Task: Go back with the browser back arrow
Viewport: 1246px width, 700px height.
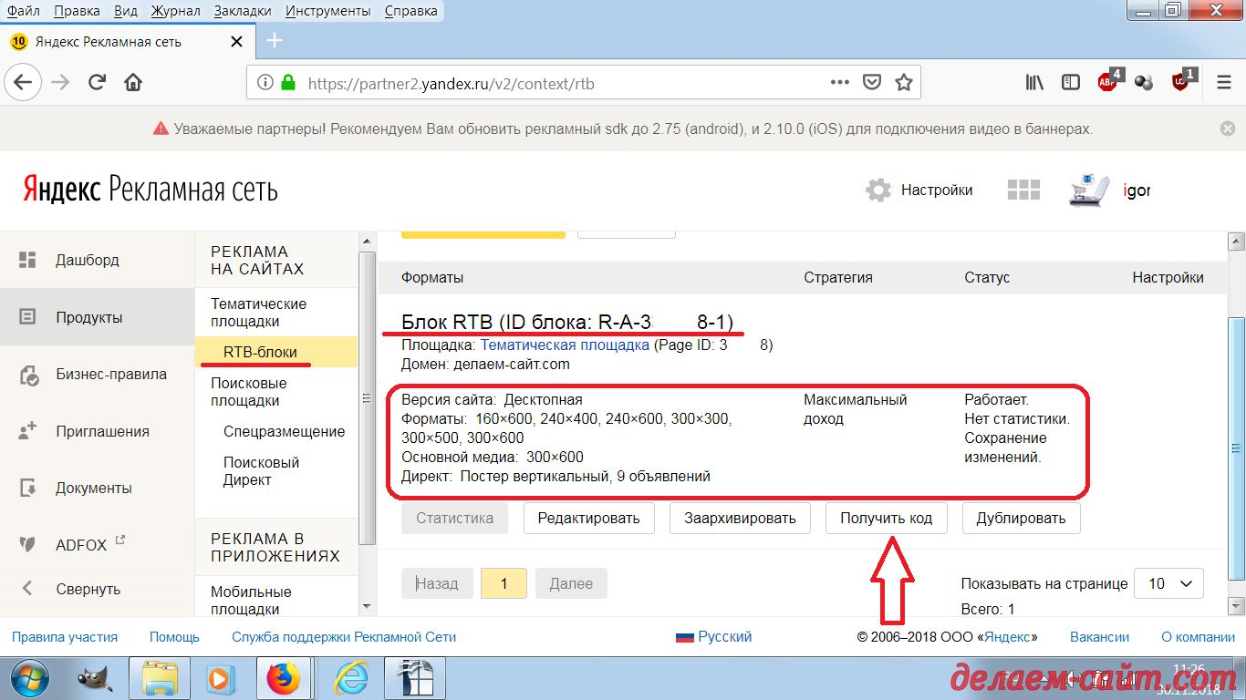Action: pos(23,83)
